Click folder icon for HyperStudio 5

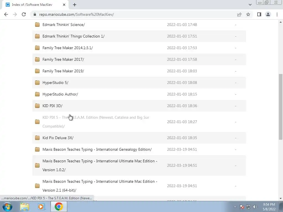coord(37,83)
